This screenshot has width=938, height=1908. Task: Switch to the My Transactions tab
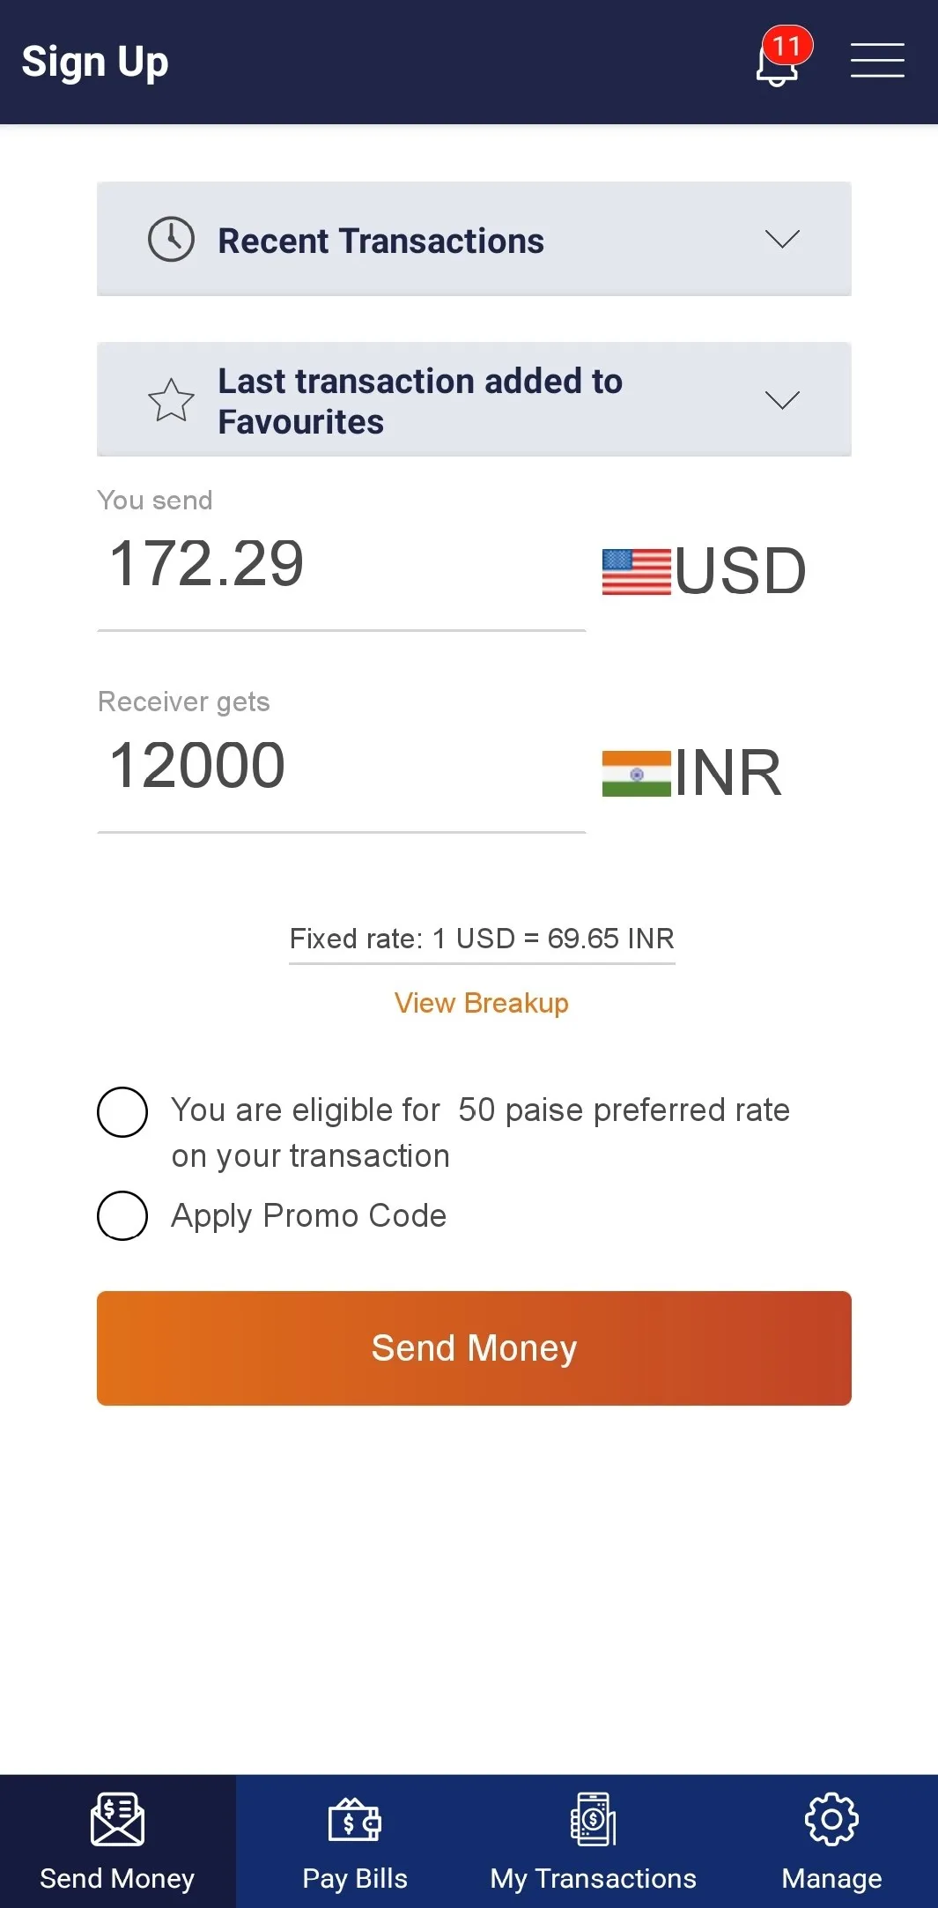click(x=593, y=1841)
